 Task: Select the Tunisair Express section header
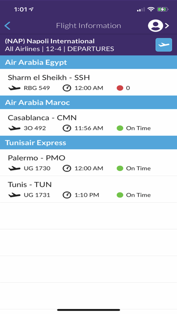88,143
